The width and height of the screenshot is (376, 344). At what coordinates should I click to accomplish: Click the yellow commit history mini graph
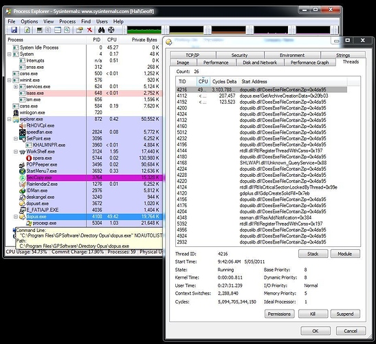tap(186, 30)
